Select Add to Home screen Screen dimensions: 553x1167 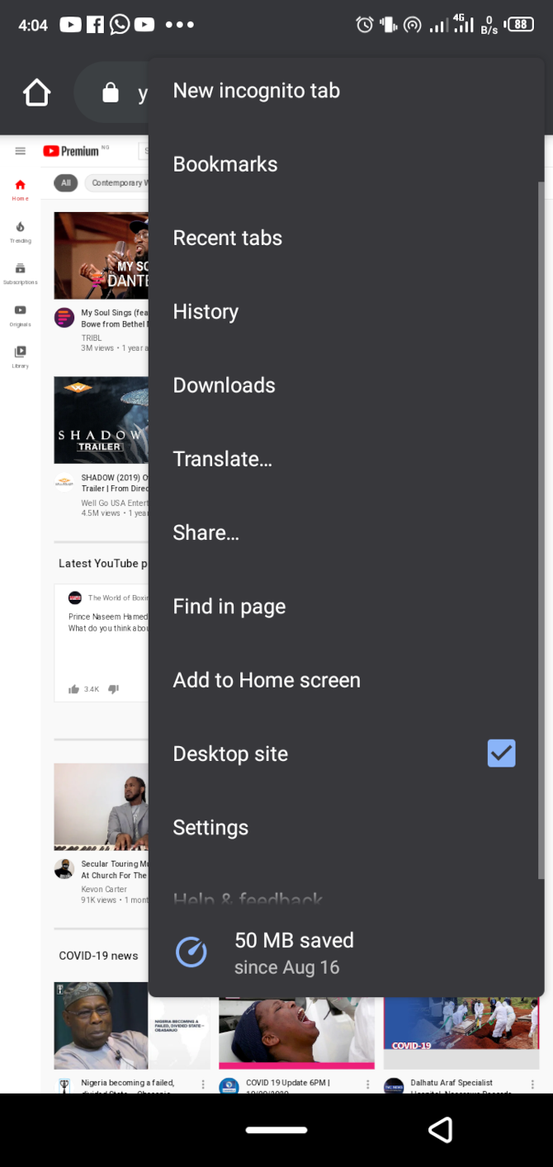tap(347, 680)
